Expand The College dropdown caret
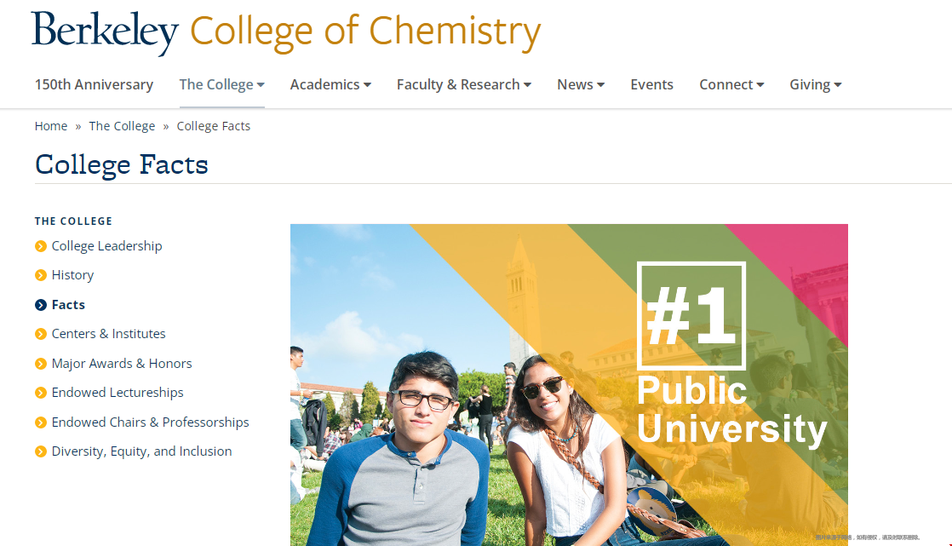The width and height of the screenshot is (952, 546). (x=261, y=85)
